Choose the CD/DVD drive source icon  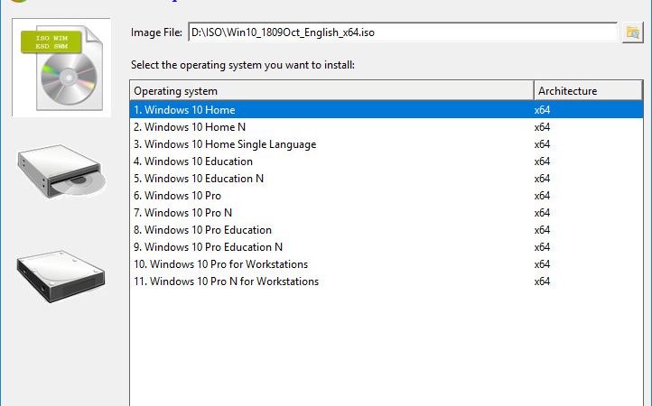(61, 170)
